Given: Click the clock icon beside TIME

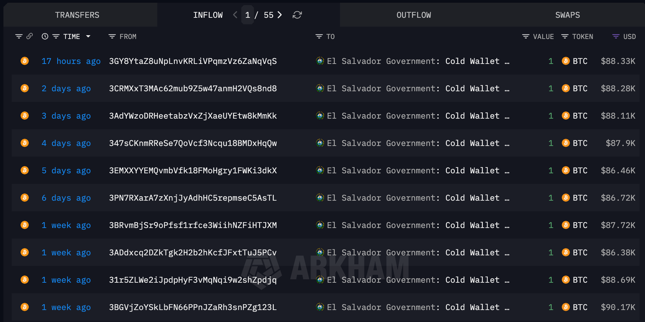Looking at the screenshot, I should [x=45, y=36].
